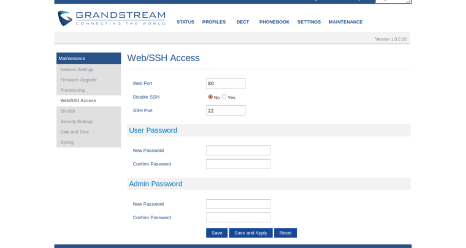
Task: Open the DECT menu
Action: point(243,22)
